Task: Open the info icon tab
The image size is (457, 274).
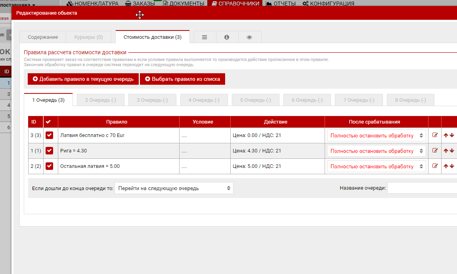Action: click(227, 37)
